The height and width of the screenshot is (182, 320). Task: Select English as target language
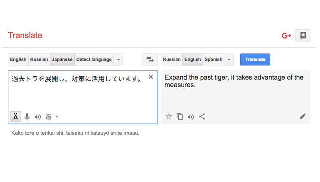click(193, 59)
